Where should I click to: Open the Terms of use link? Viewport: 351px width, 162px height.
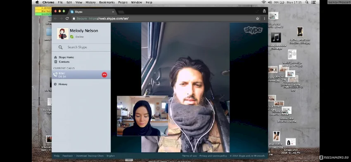click(x=190, y=156)
